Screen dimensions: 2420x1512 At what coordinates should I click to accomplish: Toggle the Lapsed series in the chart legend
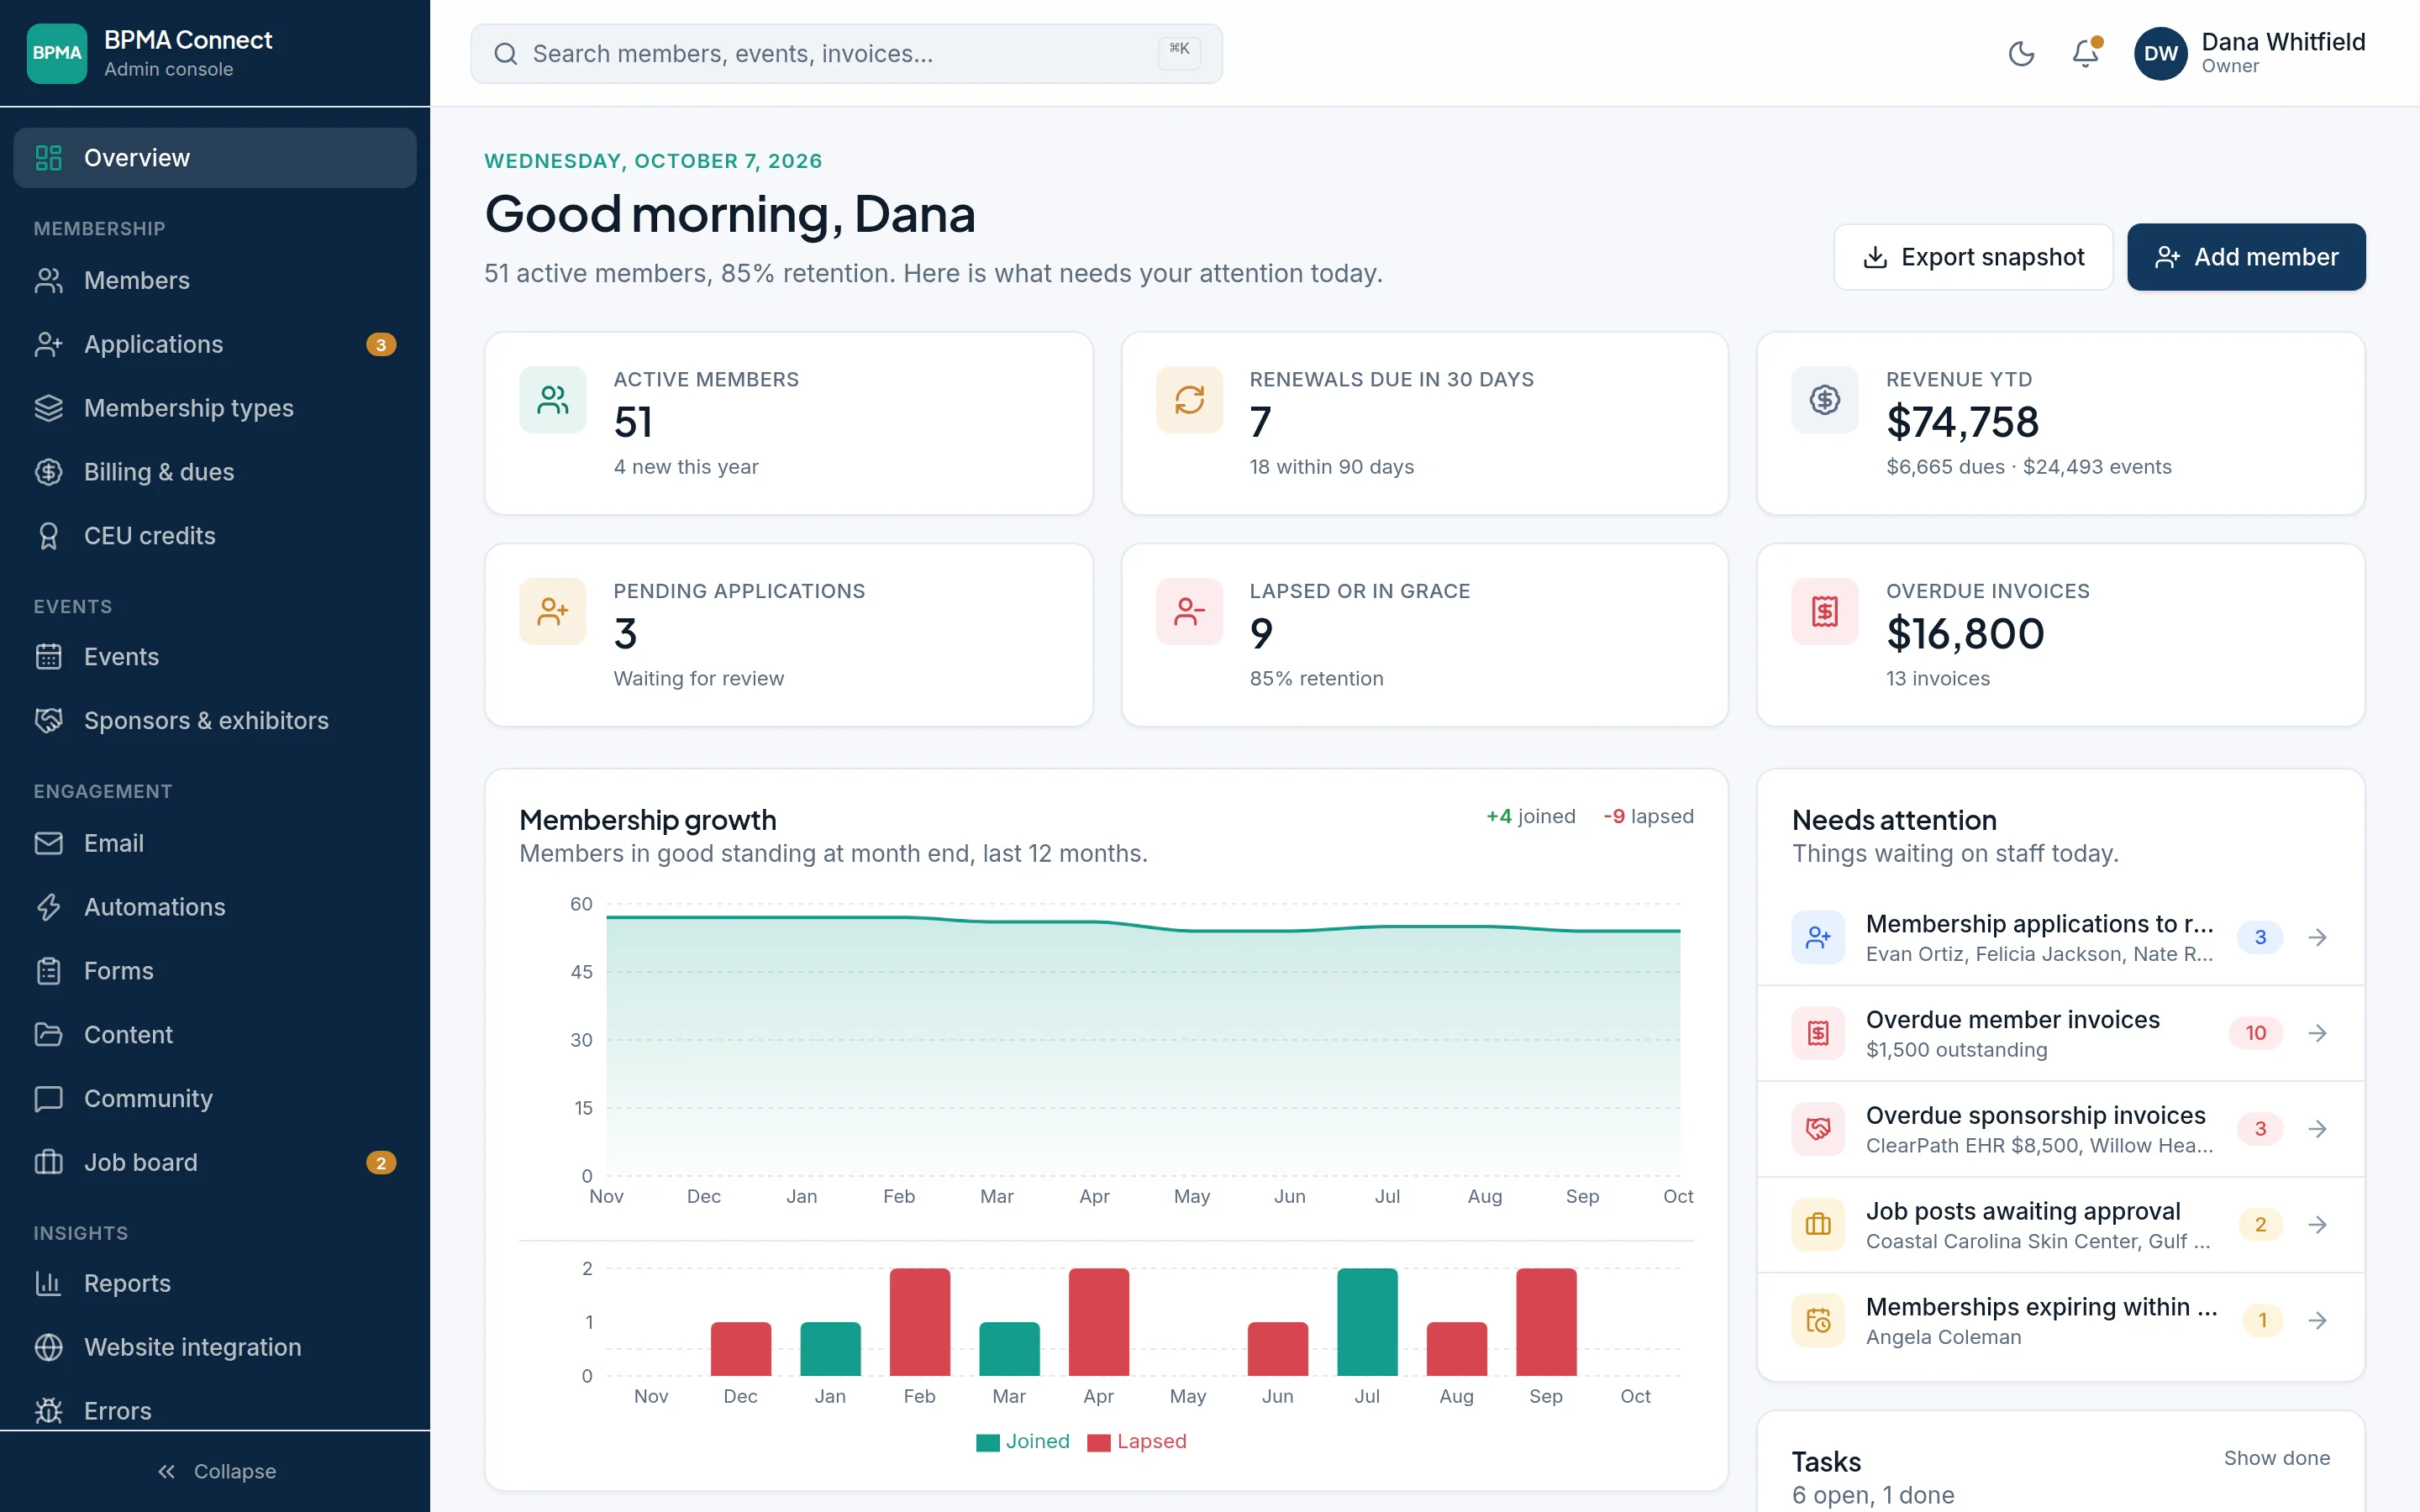pos(1137,1442)
